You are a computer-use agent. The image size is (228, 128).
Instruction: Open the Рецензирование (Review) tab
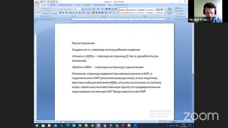[x=99, y=5]
